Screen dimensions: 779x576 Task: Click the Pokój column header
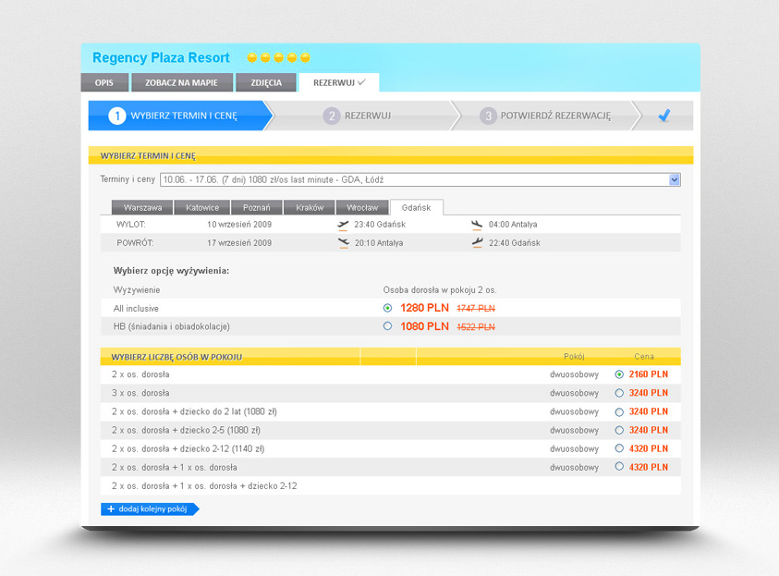click(574, 356)
